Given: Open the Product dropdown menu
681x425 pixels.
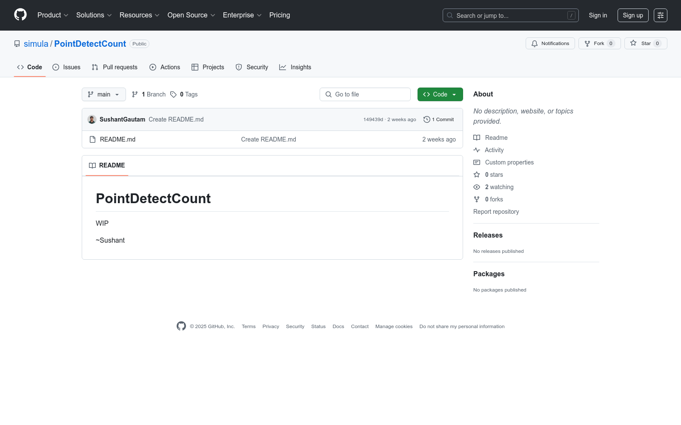Looking at the screenshot, I should point(53,15).
